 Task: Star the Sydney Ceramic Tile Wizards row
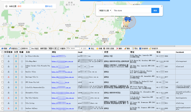tap(22, 67)
